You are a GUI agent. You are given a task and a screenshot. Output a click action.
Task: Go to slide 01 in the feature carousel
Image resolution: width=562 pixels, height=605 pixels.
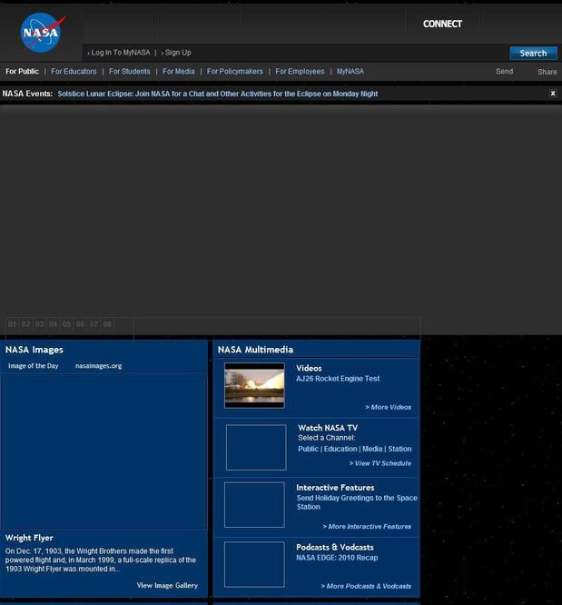click(x=13, y=324)
